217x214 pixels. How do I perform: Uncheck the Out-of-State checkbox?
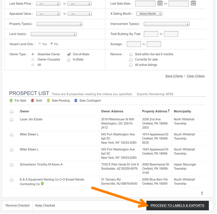pyautogui.click(x=69, y=54)
